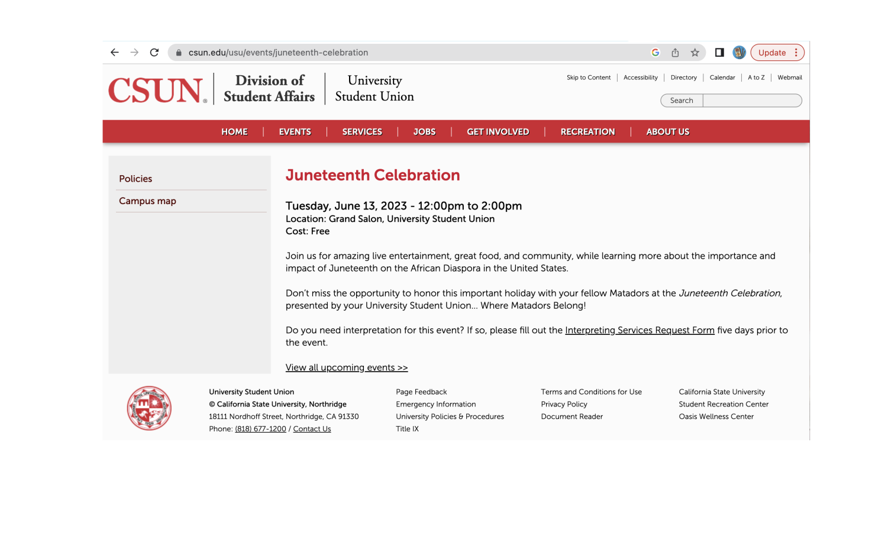Select the EVENTS item in the red navigation bar
Image resolution: width=888 pixels, height=555 pixels.
tap(295, 131)
